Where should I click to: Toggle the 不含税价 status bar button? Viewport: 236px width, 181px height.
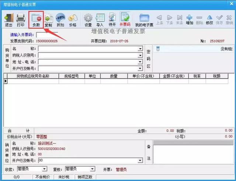(x=43, y=177)
